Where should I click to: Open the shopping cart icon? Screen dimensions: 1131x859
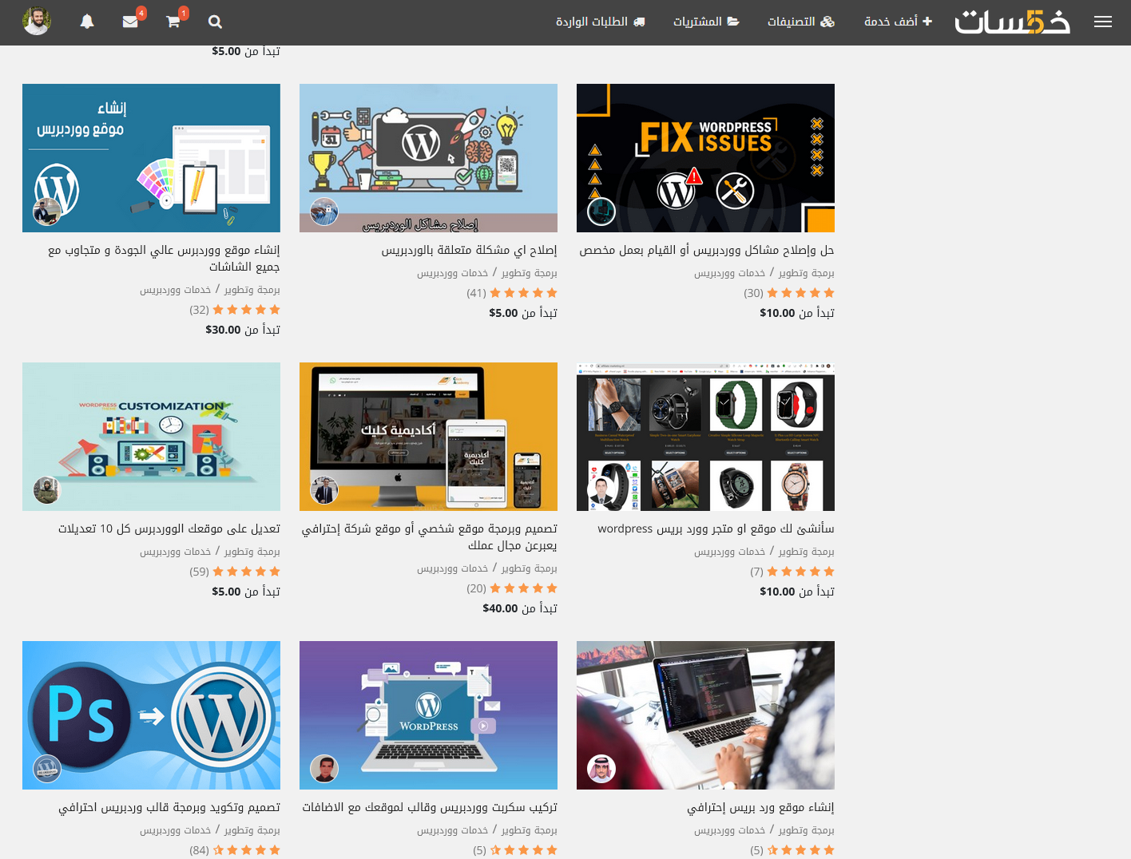[173, 22]
